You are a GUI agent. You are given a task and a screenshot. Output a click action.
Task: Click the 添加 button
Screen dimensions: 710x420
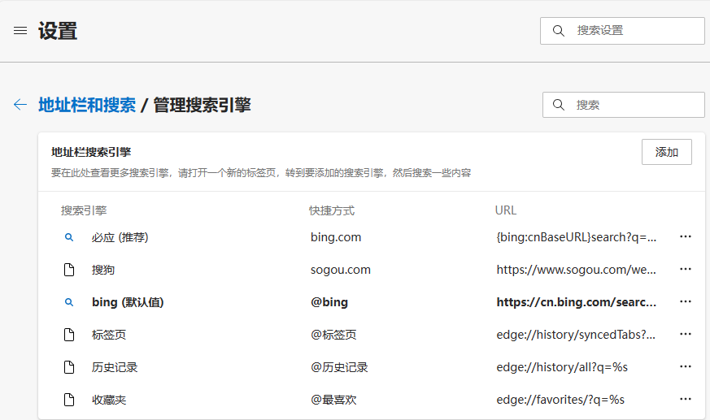[667, 152]
